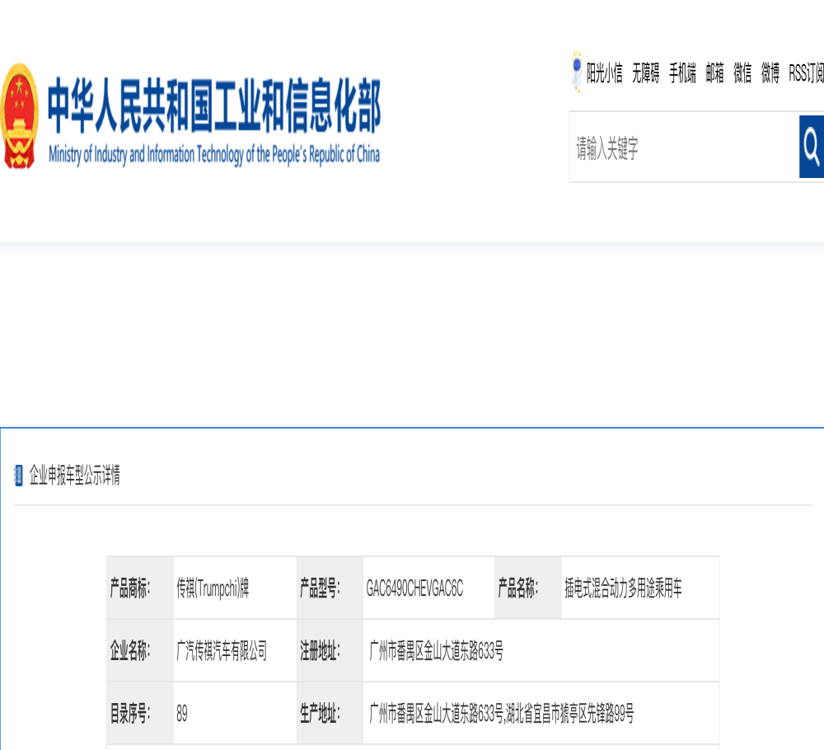Viewport: 824px width, 750px height.
Task: Click the 中华人民共和国工业和信息化部 title
Action: (x=214, y=105)
